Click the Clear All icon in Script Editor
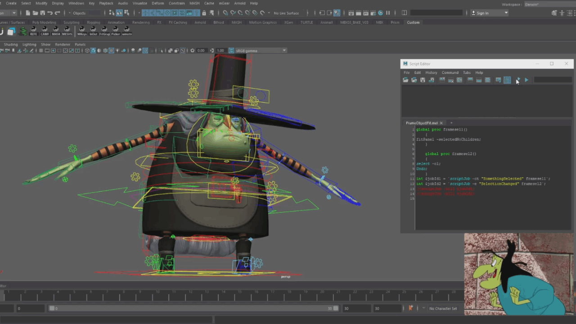 tap(459, 80)
